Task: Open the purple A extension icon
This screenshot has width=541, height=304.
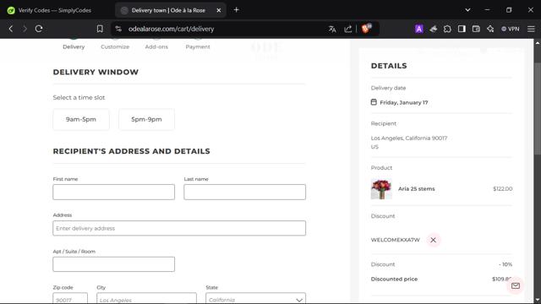Action: click(419, 29)
